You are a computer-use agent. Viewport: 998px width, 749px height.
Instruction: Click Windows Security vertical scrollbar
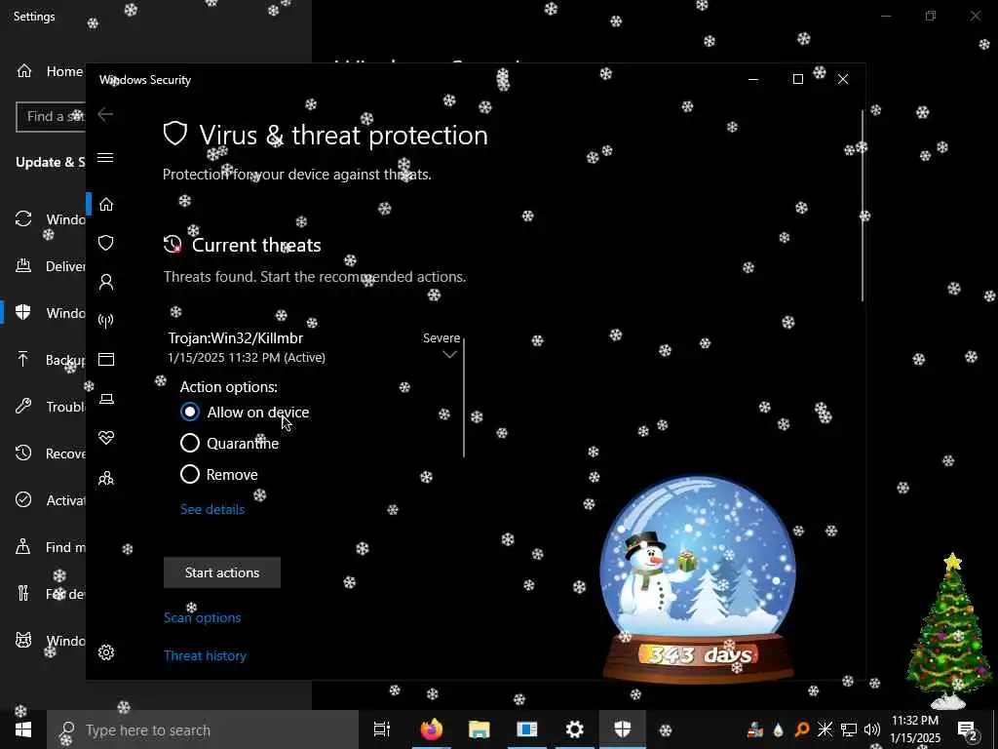863,205
